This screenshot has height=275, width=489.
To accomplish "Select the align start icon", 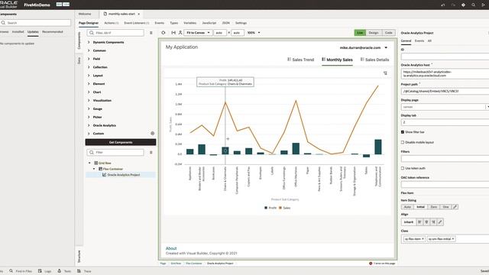I will 419,222.
